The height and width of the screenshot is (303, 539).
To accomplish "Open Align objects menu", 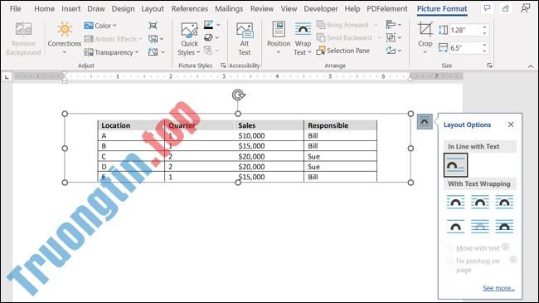I will pos(394,25).
